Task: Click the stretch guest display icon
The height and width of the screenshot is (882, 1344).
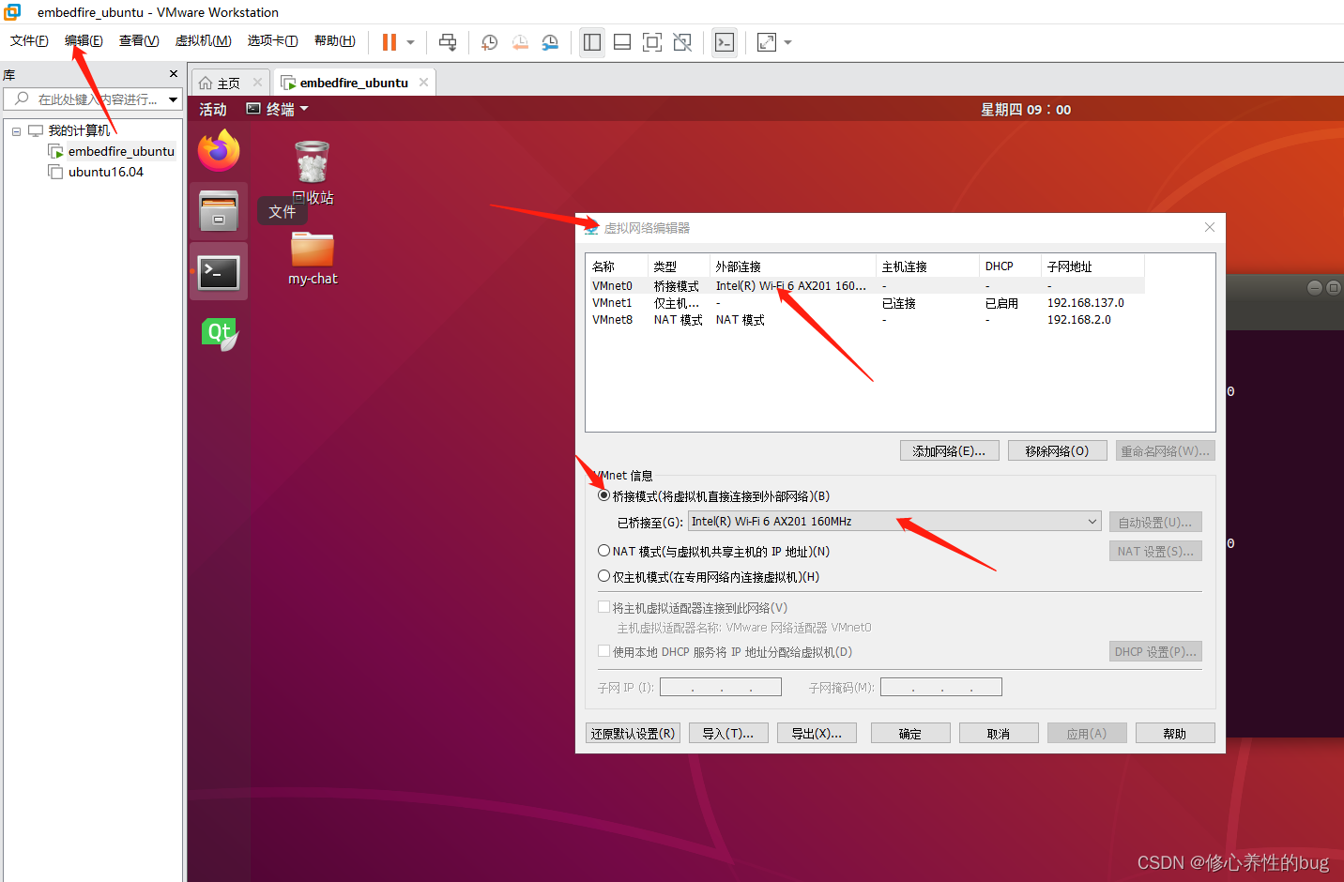Action: tap(767, 42)
